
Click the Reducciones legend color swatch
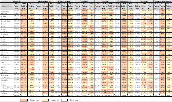(24, 100)
